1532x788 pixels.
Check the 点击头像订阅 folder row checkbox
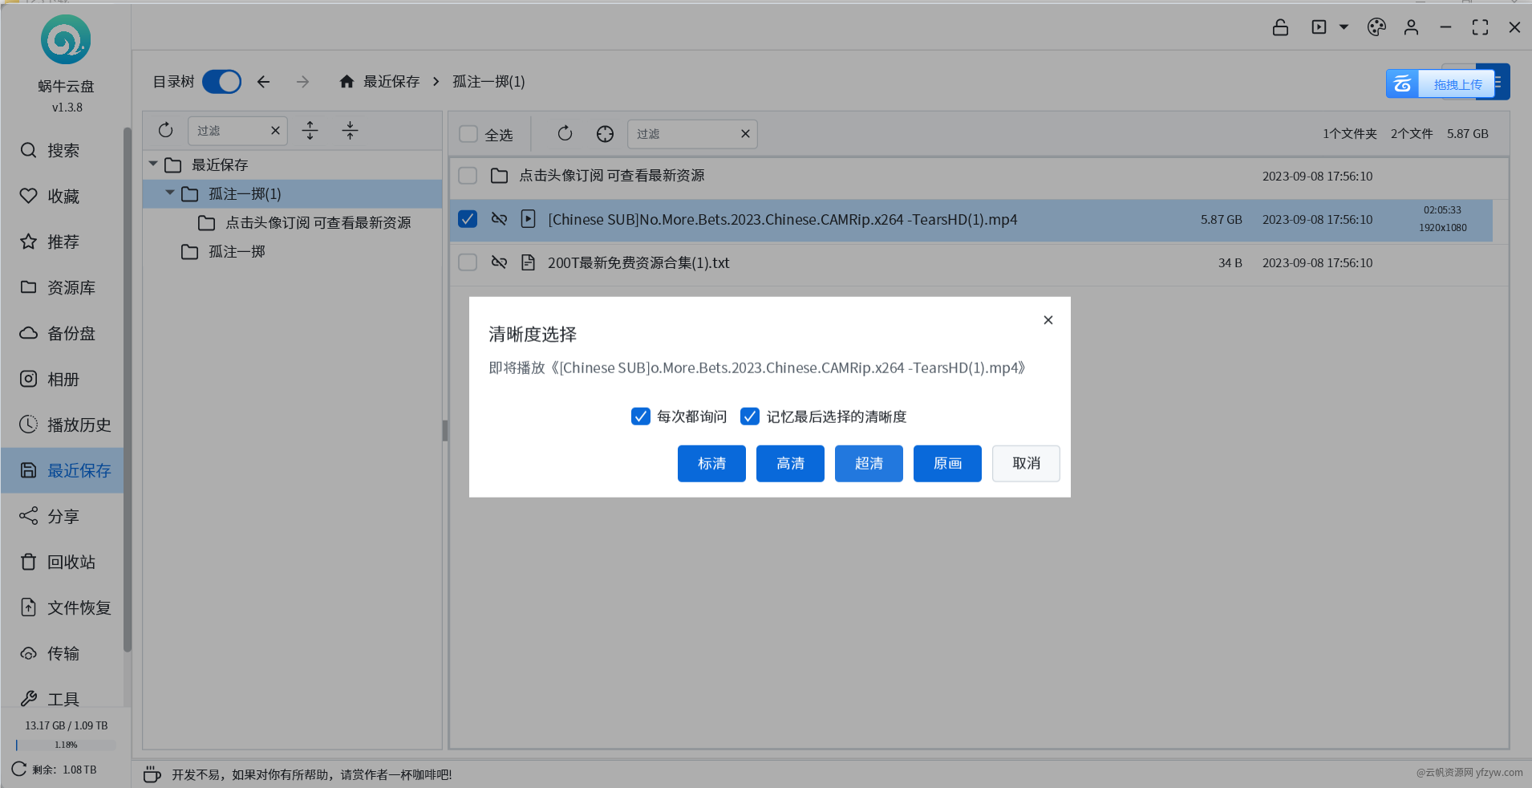click(468, 176)
